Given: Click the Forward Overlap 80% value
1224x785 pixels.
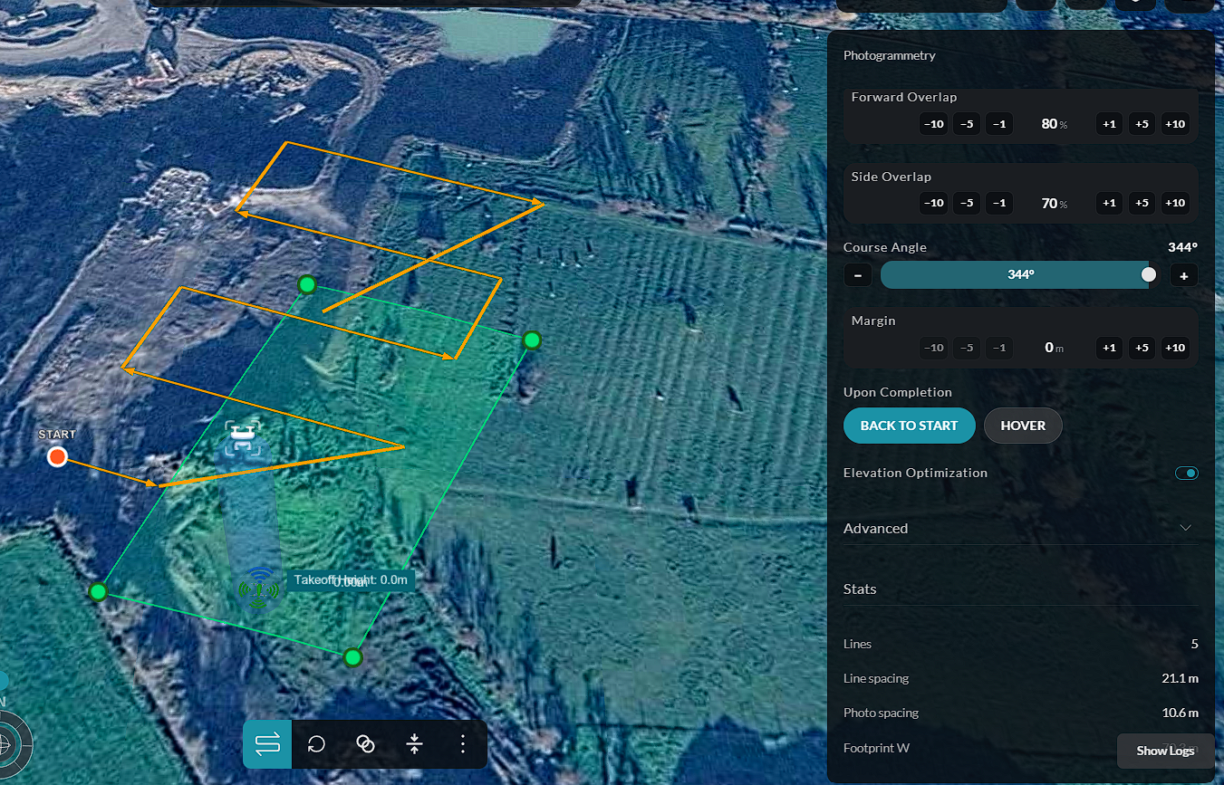Looking at the screenshot, I should (1054, 124).
